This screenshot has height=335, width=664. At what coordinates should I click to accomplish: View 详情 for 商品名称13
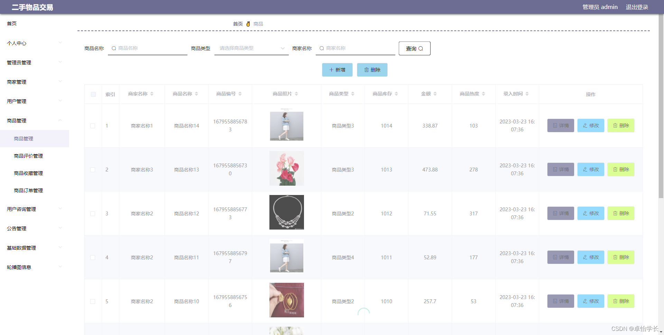pyautogui.click(x=561, y=169)
